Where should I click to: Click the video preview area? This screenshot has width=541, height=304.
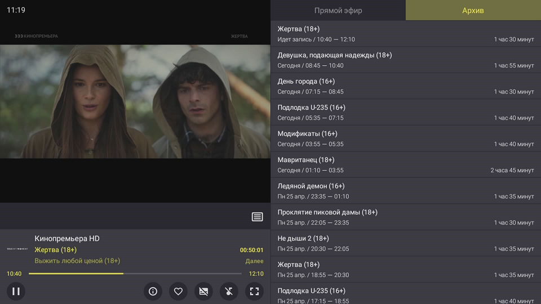tap(135, 101)
